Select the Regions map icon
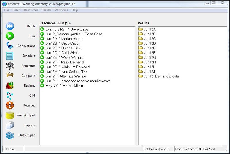This screenshot has height=154, width=230. (x=10, y=85)
